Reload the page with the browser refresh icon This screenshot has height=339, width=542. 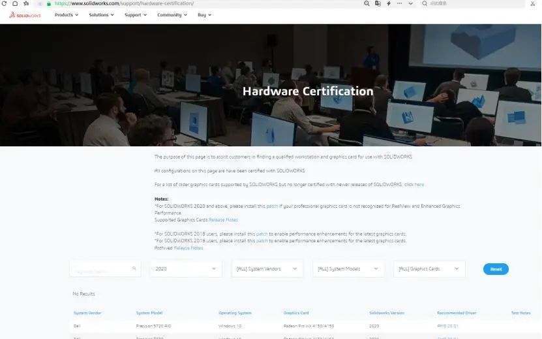tap(4, 3)
